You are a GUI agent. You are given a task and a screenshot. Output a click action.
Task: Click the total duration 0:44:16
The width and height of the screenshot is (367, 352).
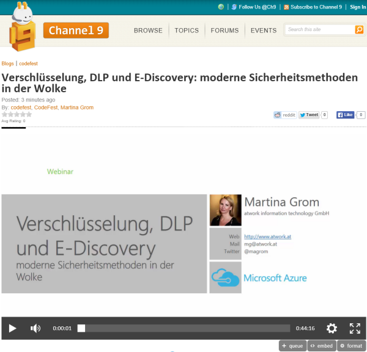point(305,328)
